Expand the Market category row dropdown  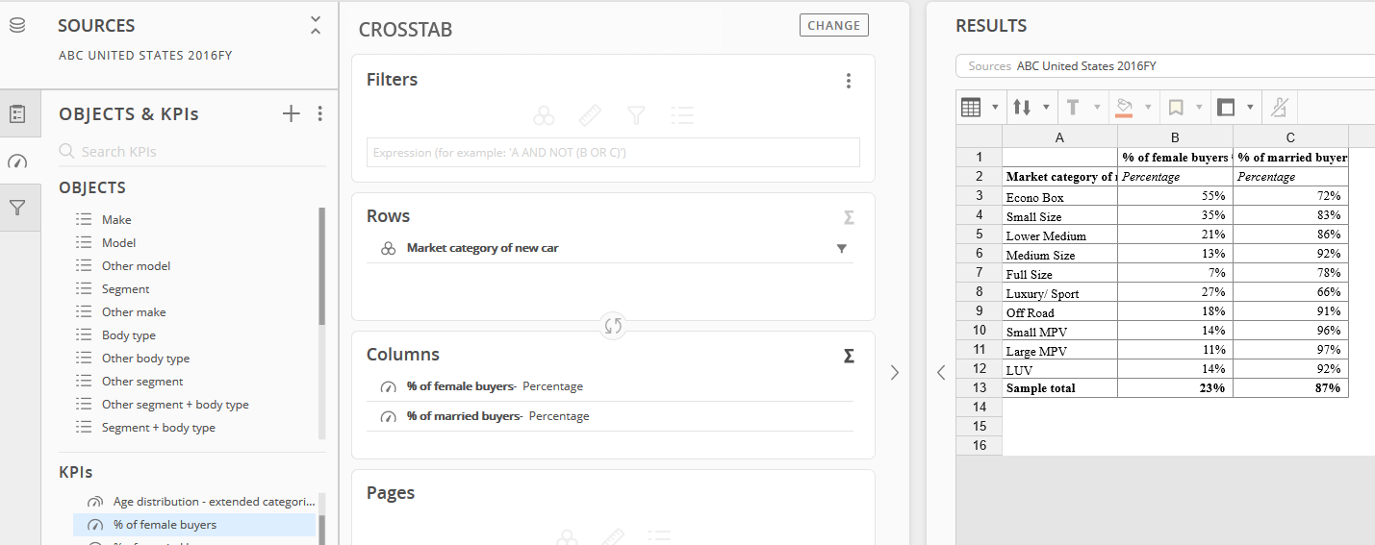coord(842,249)
